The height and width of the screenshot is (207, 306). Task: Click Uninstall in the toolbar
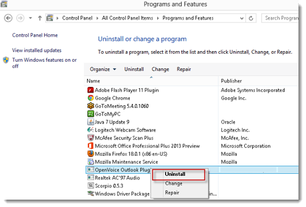point(134,69)
